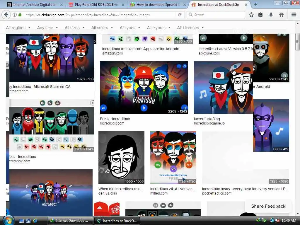Switch to How to download Sprunki tab
Image resolution: width=300 pixels, height=225 pixels.
coord(157,5)
